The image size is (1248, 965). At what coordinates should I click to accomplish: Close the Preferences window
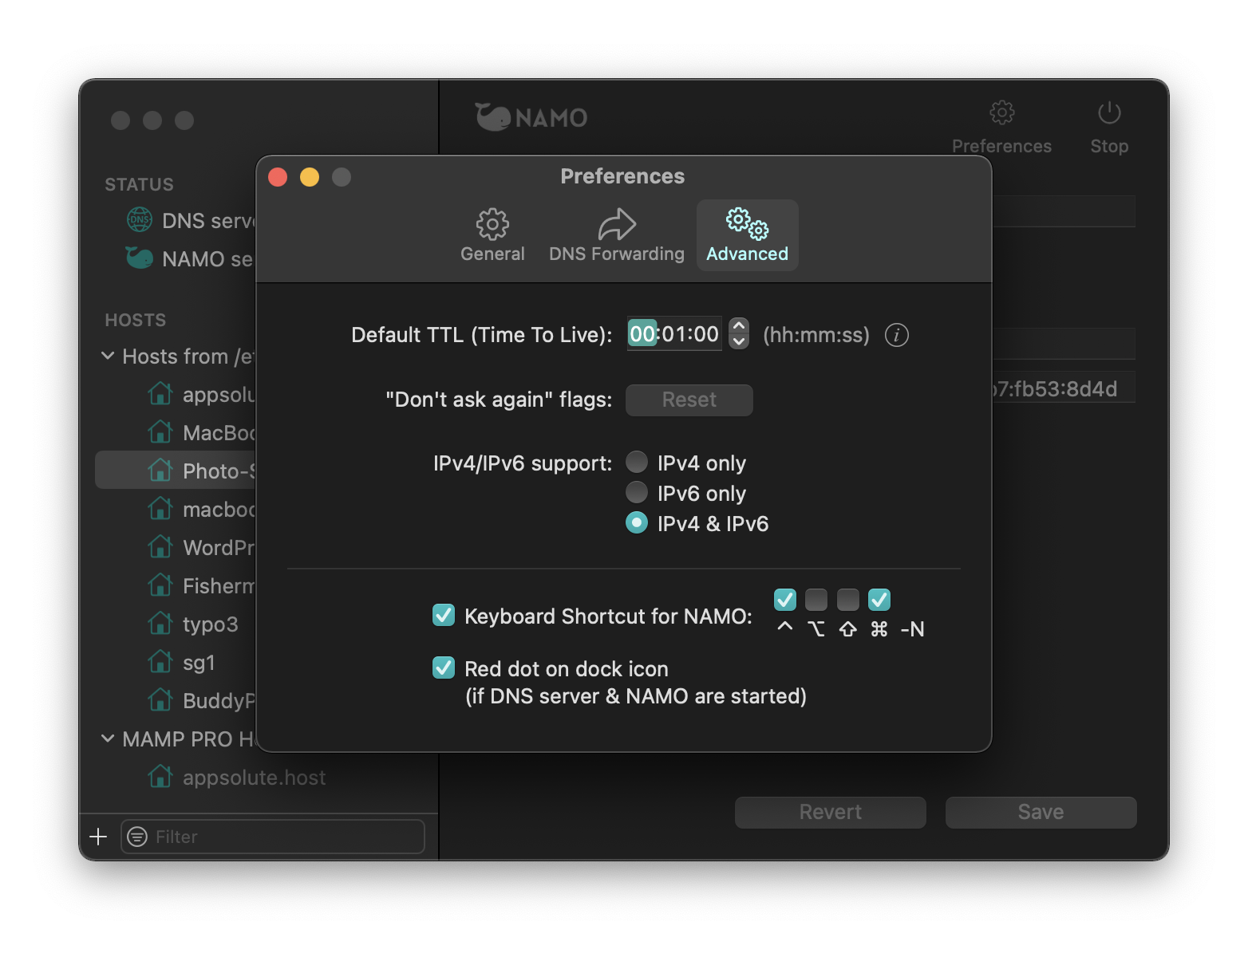click(x=278, y=176)
